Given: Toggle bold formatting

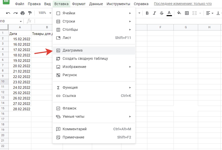Looking at the screenshot, I should coord(147,13).
